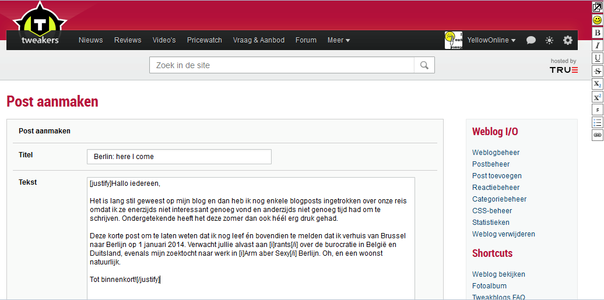This screenshot has width=604, height=300.
Task: Click the 'Post aanmaken' page heading
Action: pyautogui.click(x=52, y=102)
